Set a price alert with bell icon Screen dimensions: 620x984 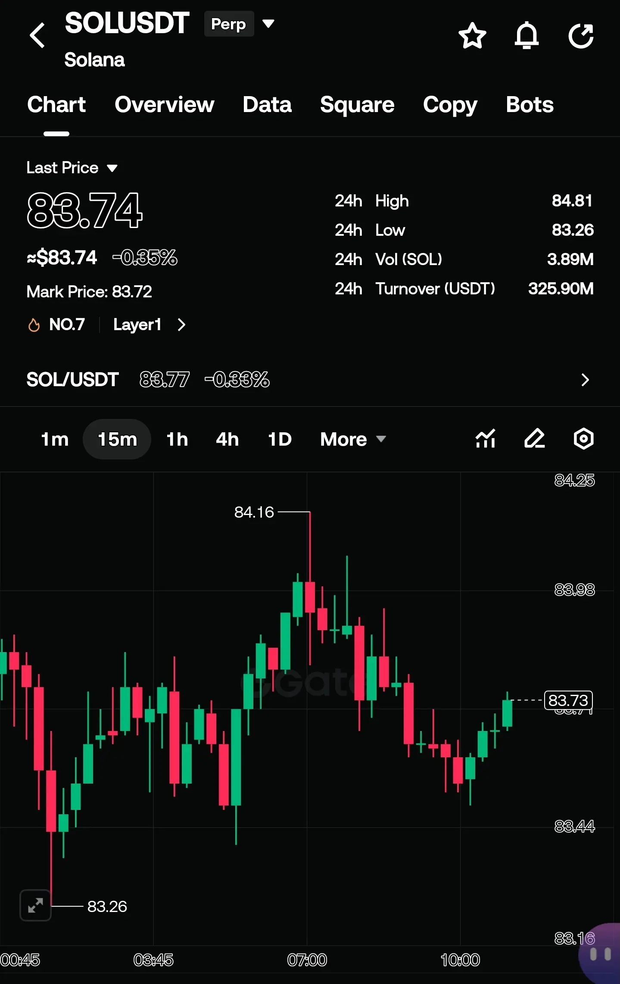(x=527, y=35)
